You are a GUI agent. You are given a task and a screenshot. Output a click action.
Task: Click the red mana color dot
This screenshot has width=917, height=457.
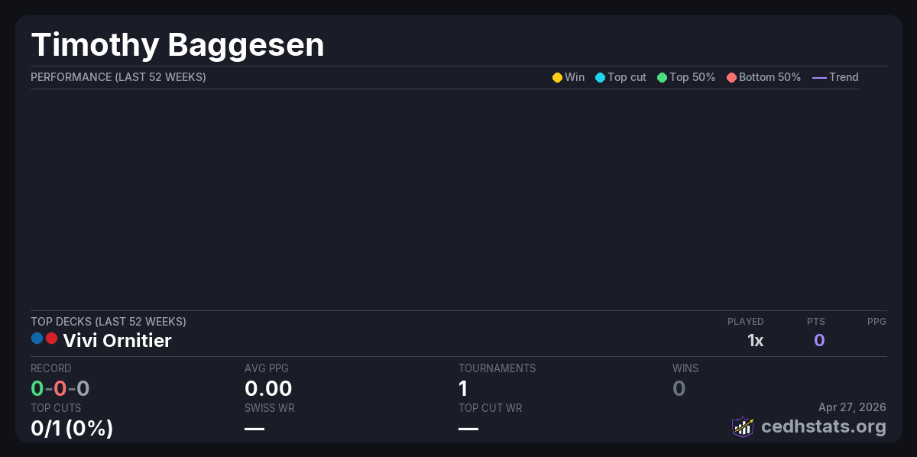coord(52,338)
